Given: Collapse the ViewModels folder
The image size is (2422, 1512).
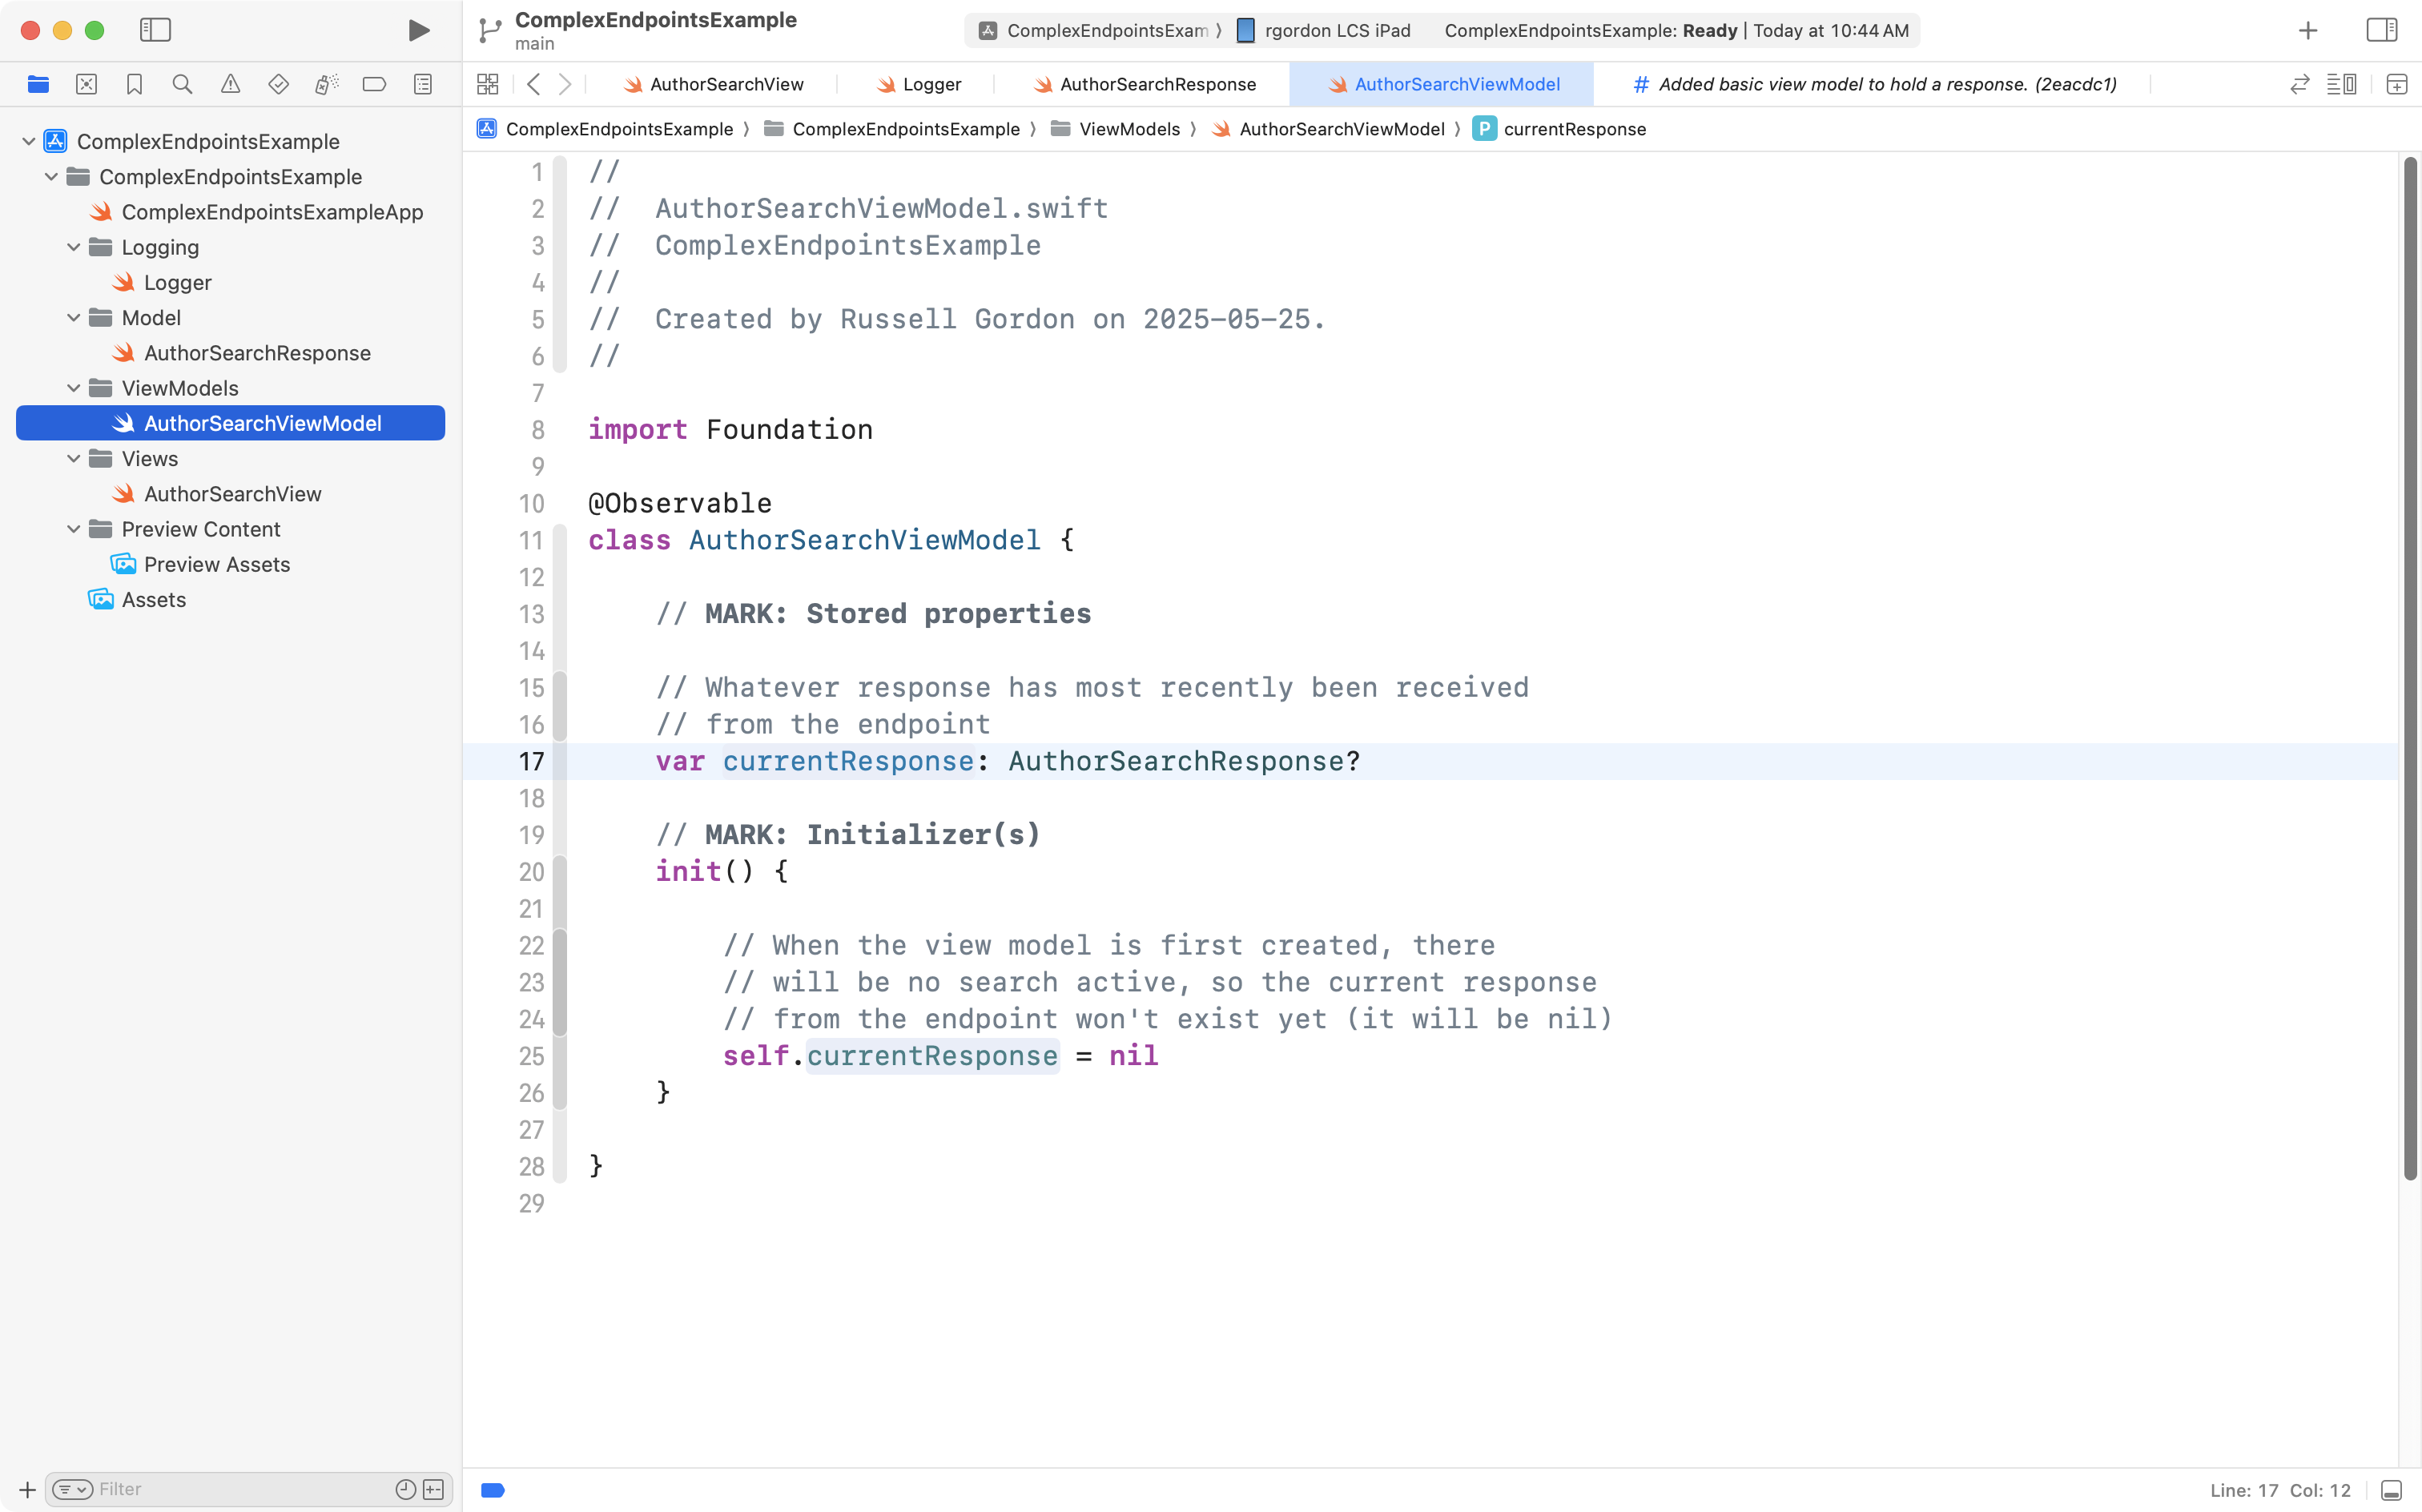Looking at the screenshot, I should (x=74, y=388).
